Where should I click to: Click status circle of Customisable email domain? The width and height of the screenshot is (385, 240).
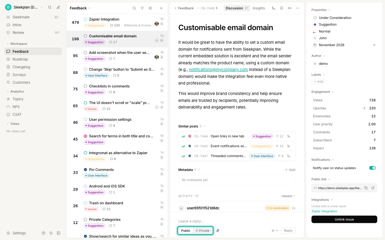pyautogui.click(x=86, y=36)
